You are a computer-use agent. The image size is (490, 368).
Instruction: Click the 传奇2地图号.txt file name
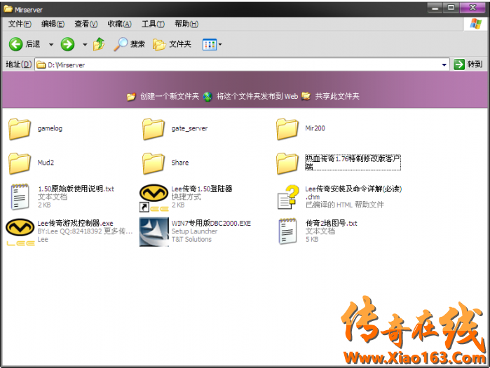click(x=332, y=223)
